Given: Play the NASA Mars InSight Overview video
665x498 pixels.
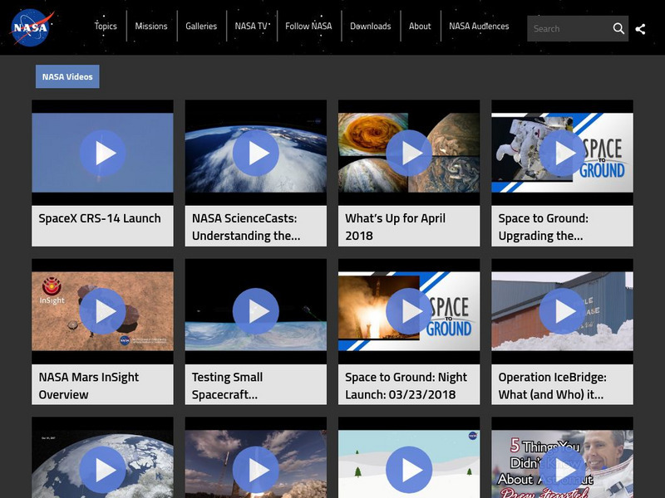Looking at the screenshot, I should click(x=101, y=310).
